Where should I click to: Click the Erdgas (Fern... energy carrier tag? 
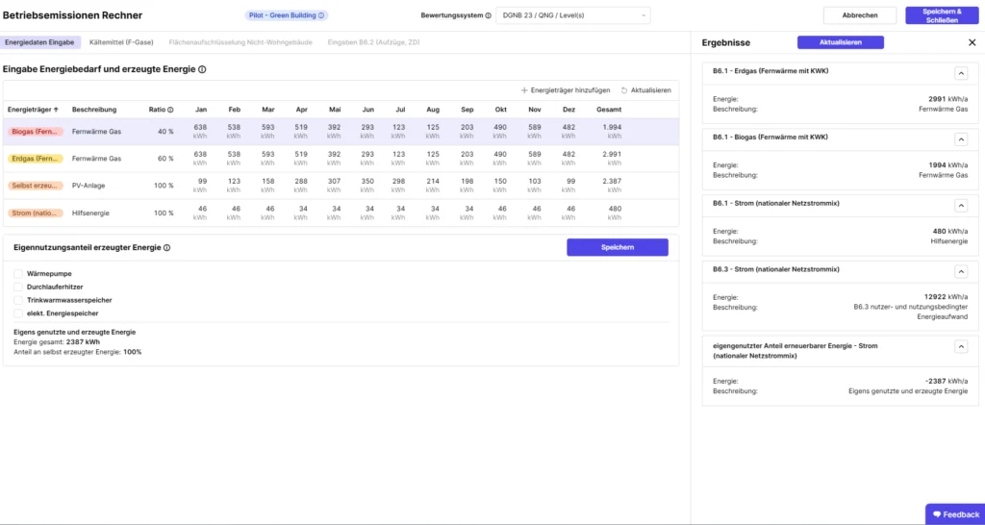tap(36, 159)
